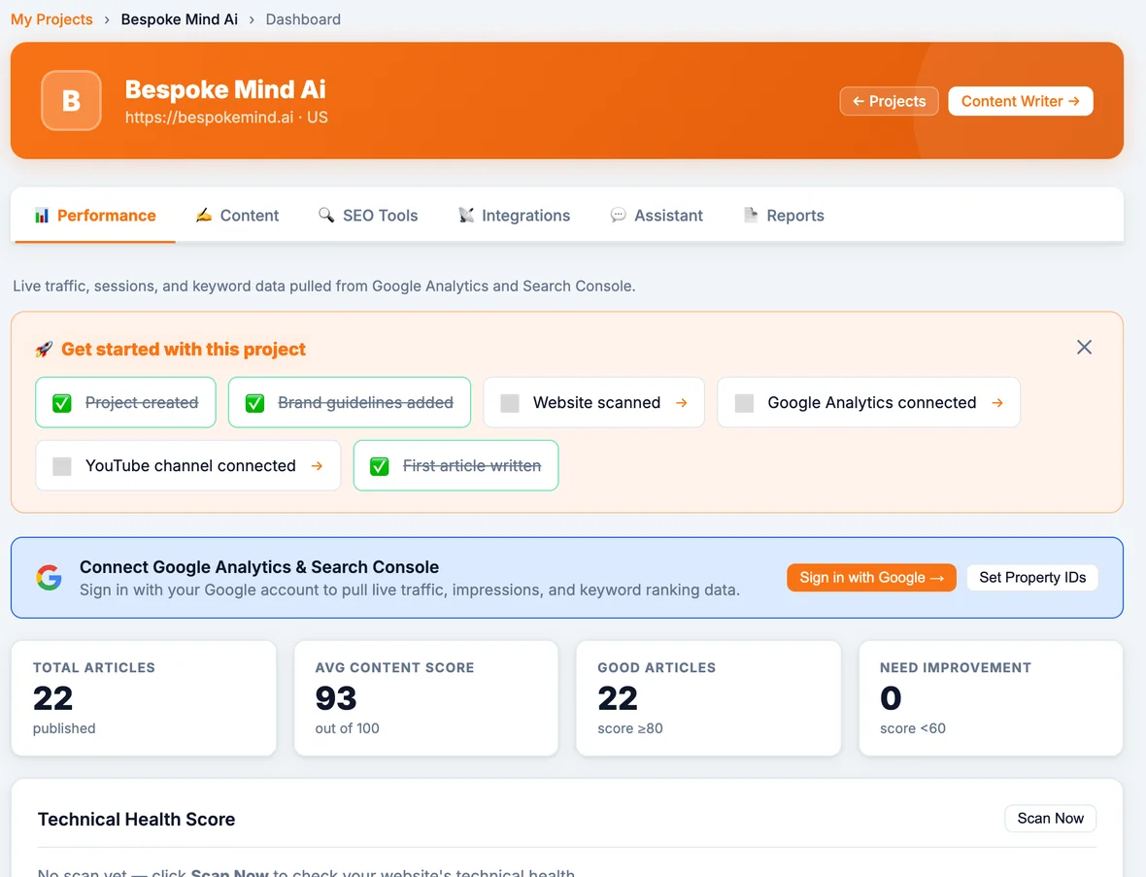Click the Website scanned arrow
Viewport: 1146px width, 877px height.
[x=681, y=403]
